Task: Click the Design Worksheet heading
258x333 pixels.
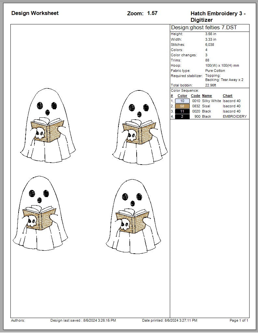Action: point(35,13)
